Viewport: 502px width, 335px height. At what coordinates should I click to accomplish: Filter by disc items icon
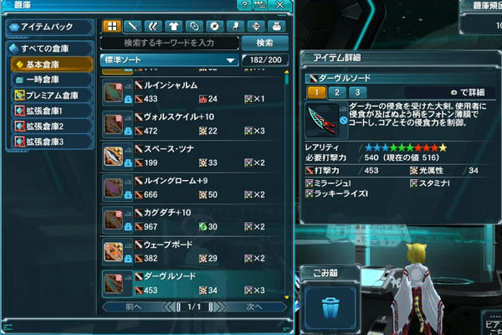pyautogui.click(x=214, y=26)
